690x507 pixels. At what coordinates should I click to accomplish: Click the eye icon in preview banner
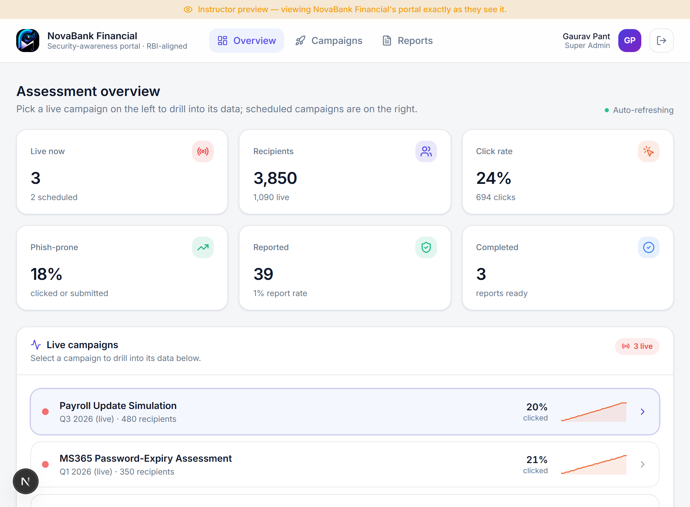[x=188, y=9]
